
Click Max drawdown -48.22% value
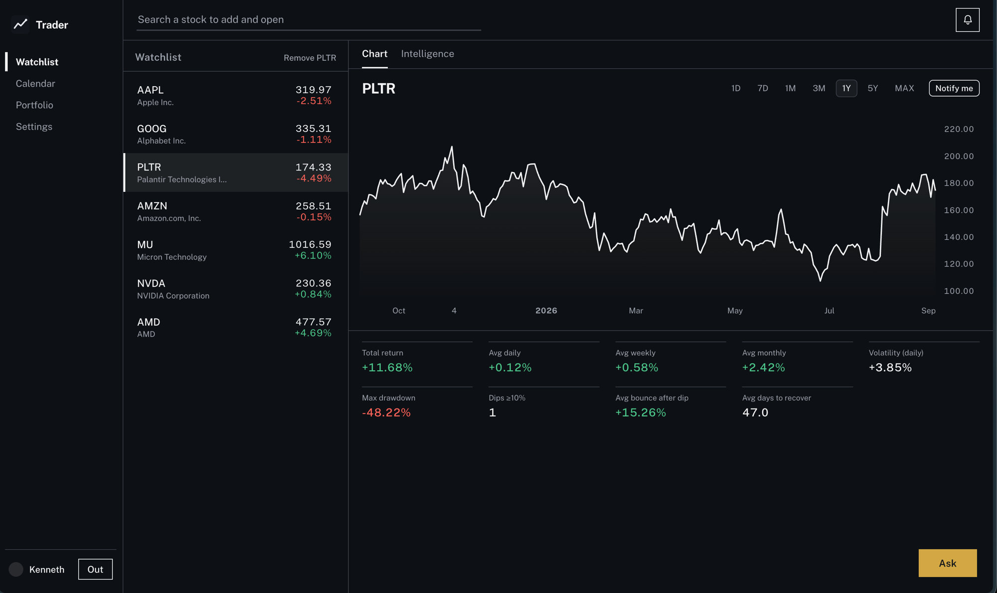[x=386, y=412]
